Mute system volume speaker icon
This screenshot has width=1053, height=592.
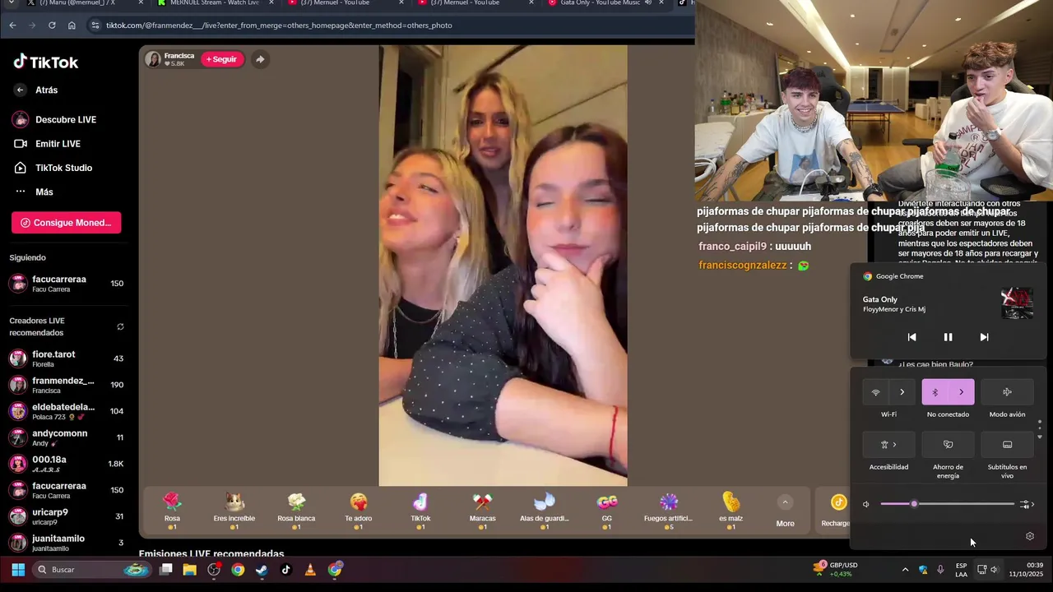click(865, 504)
